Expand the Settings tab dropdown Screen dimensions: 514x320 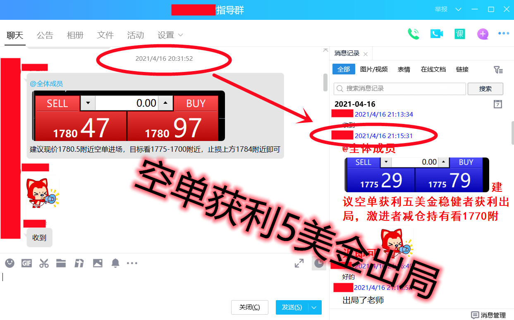pos(180,35)
